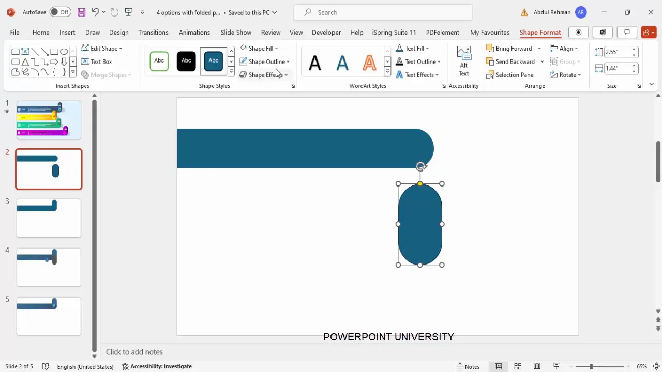Open the Text Outline dropdown
The image size is (662, 372).
pyautogui.click(x=418, y=61)
